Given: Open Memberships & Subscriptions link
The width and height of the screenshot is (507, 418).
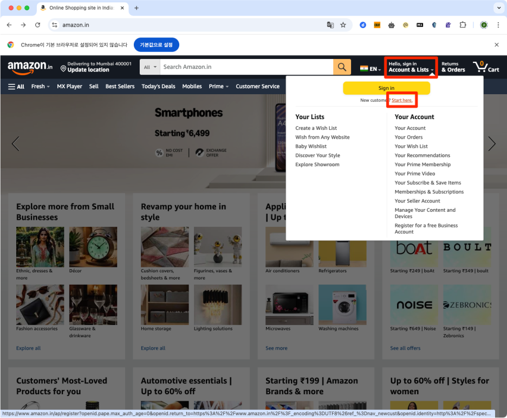Looking at the screenshot, I should point(429,192).
